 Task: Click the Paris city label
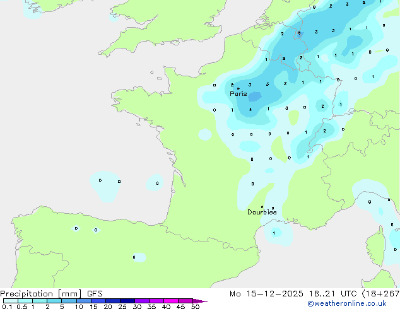(x=238, y=94)
